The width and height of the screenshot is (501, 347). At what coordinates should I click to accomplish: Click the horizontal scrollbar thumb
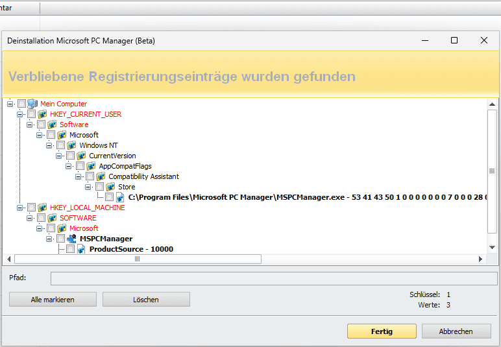138,259
